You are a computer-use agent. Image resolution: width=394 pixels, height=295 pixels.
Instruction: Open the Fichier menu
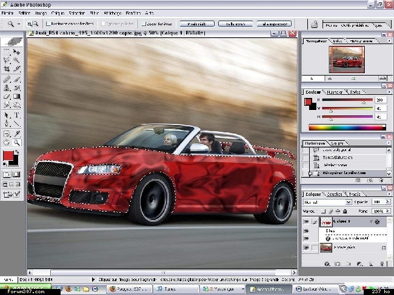point(7,13)
